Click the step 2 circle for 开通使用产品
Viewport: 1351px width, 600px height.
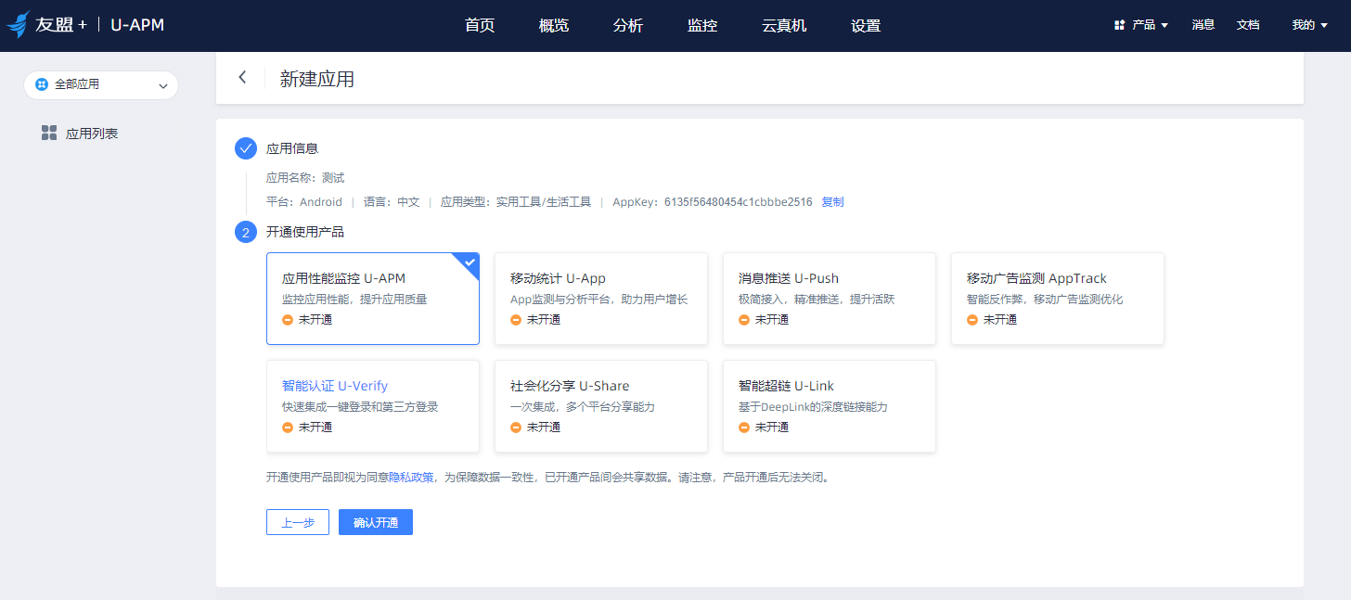245,231
